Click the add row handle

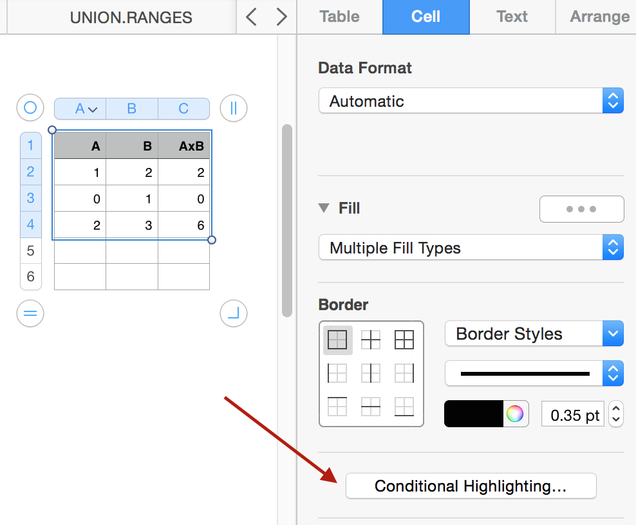pyautogui.click(x=30, y=314)
